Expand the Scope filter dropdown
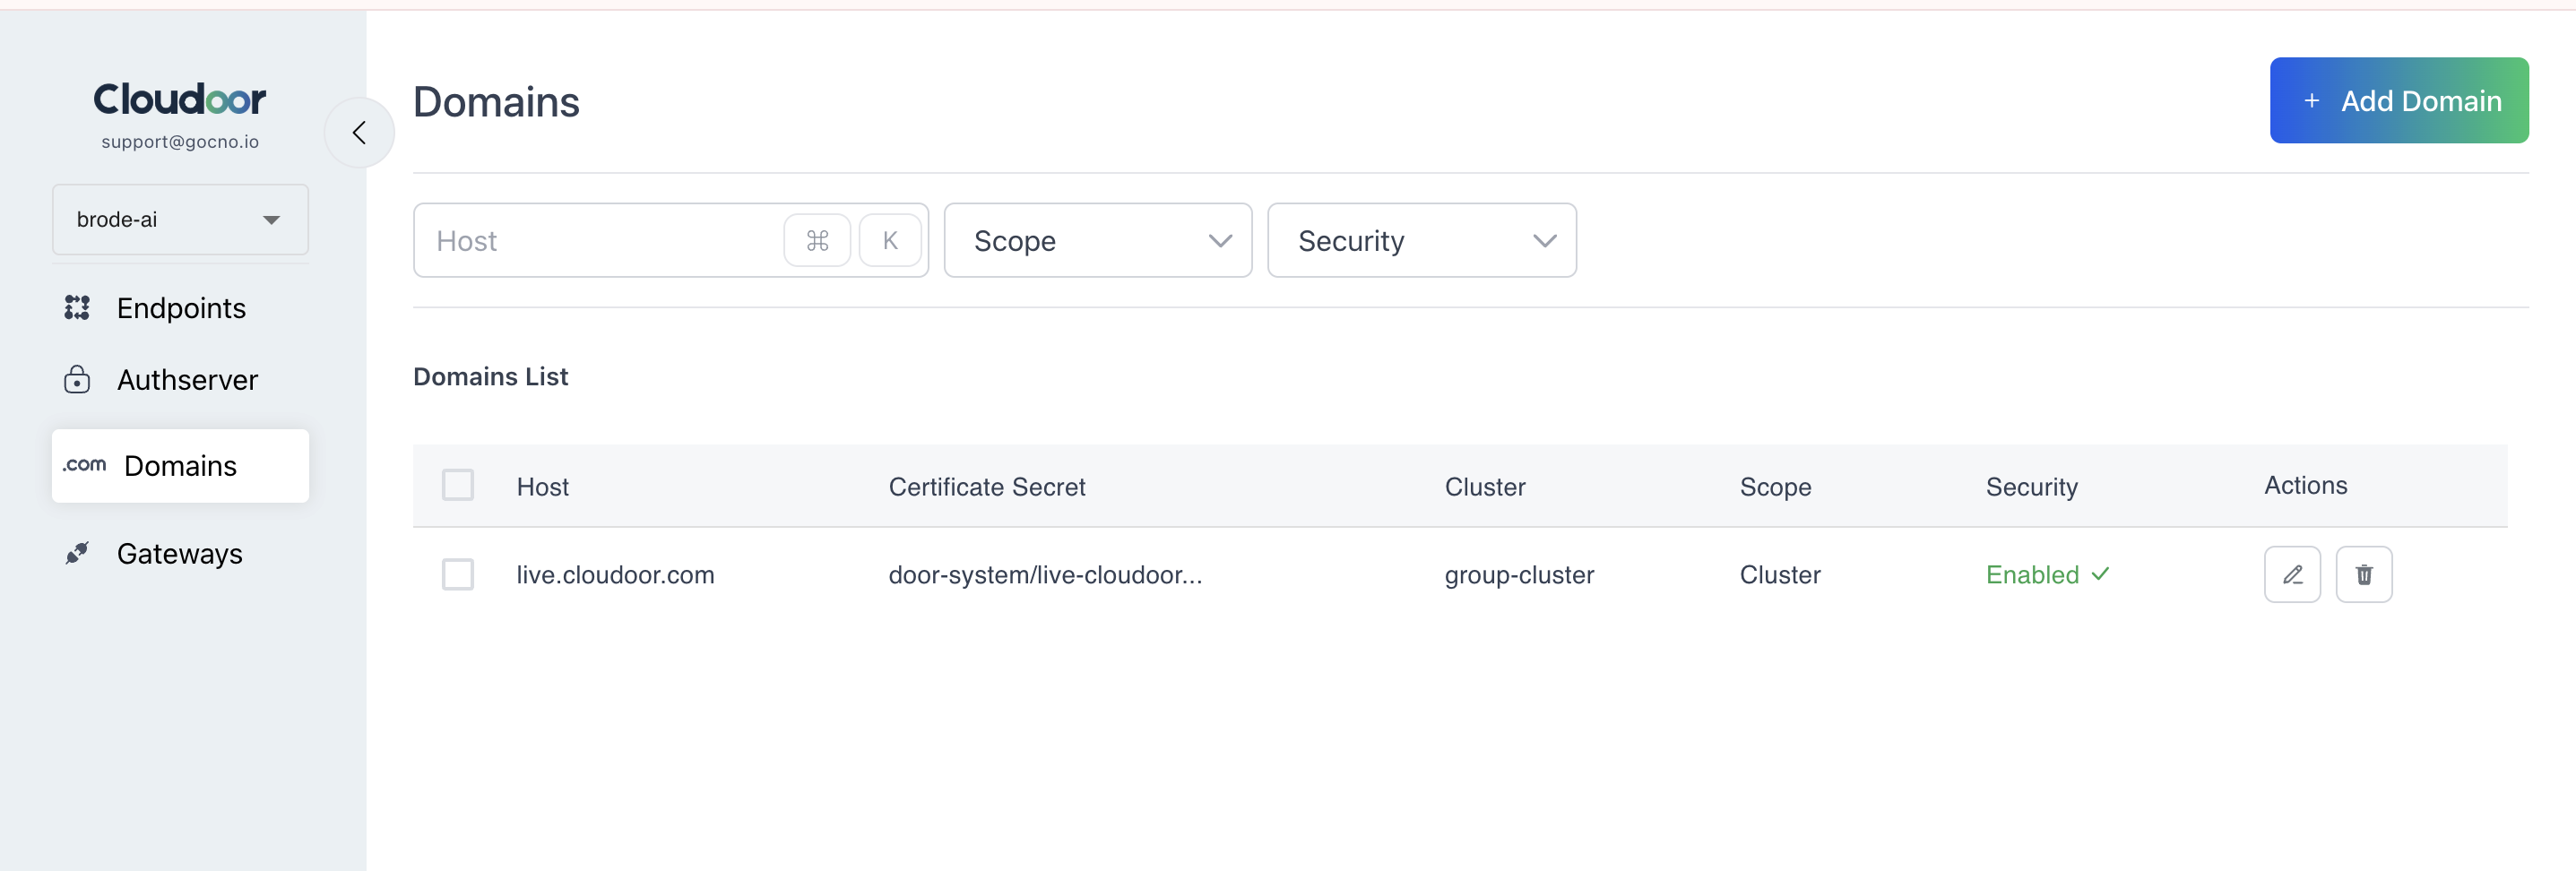2576x871 pixels. tap(1097, 241)
